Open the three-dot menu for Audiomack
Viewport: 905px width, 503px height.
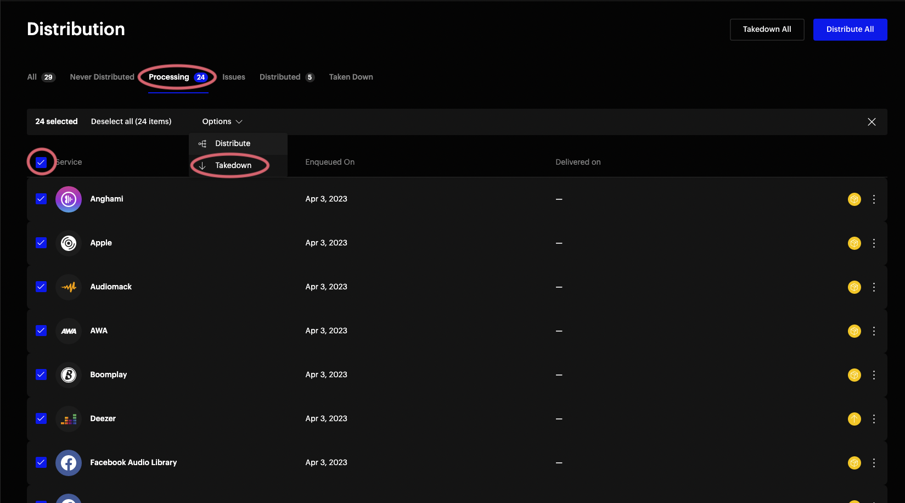pyautogui.click(x=874, y=287)
